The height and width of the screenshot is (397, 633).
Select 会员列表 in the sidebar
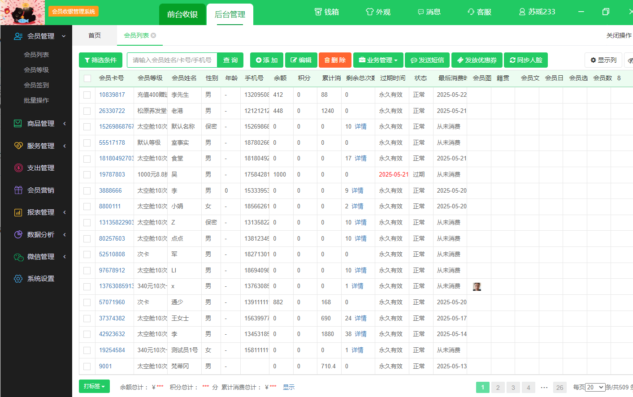tap(36, 55)
